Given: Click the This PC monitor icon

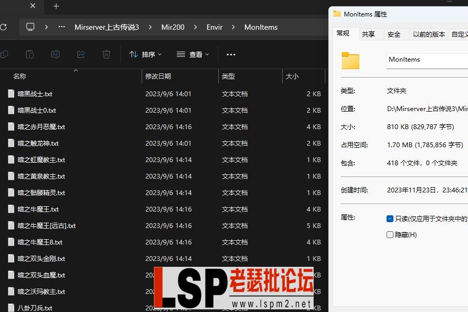Looking at the screenshot, I should [30, 27].
